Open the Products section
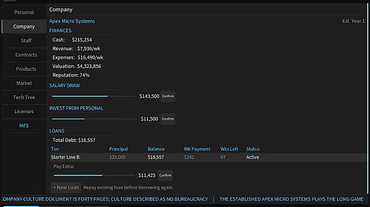 [x=26, y=69]
